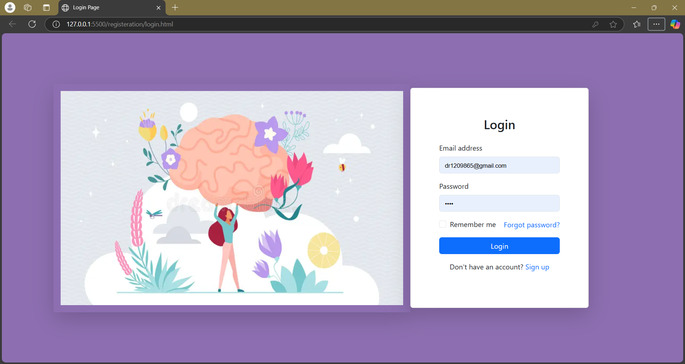Click the Remember me label
The width and height of the screenshot is (685, 364).
[473, 224]
